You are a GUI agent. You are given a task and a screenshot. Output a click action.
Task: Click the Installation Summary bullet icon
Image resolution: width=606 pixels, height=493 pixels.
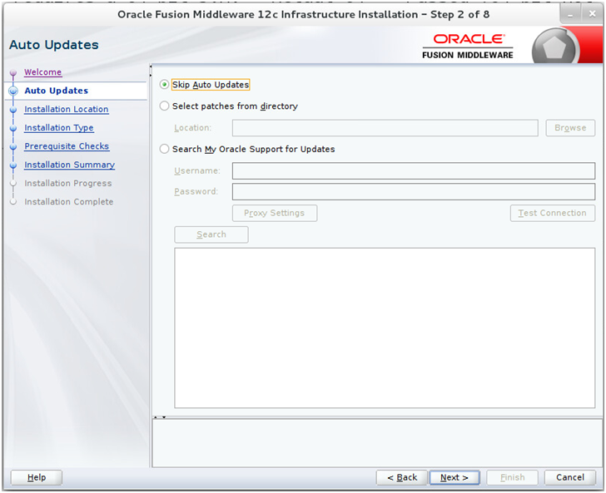click(13, 165)
